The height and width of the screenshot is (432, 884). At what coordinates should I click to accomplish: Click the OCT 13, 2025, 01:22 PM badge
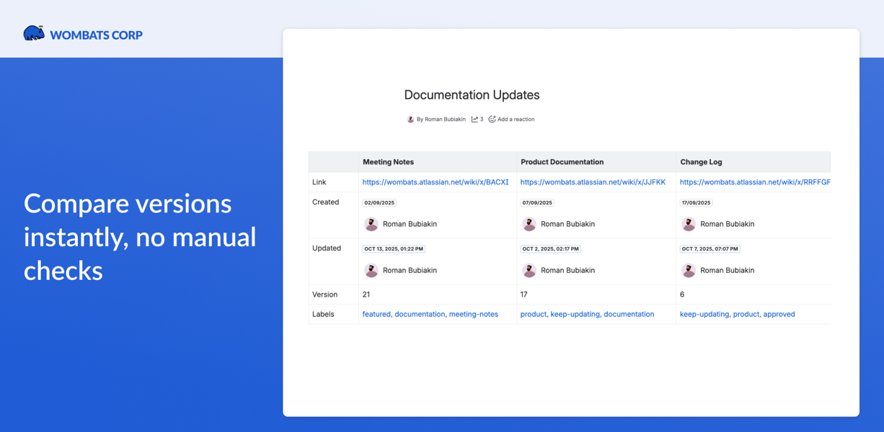pyautogui.click(x=394, y=249)
